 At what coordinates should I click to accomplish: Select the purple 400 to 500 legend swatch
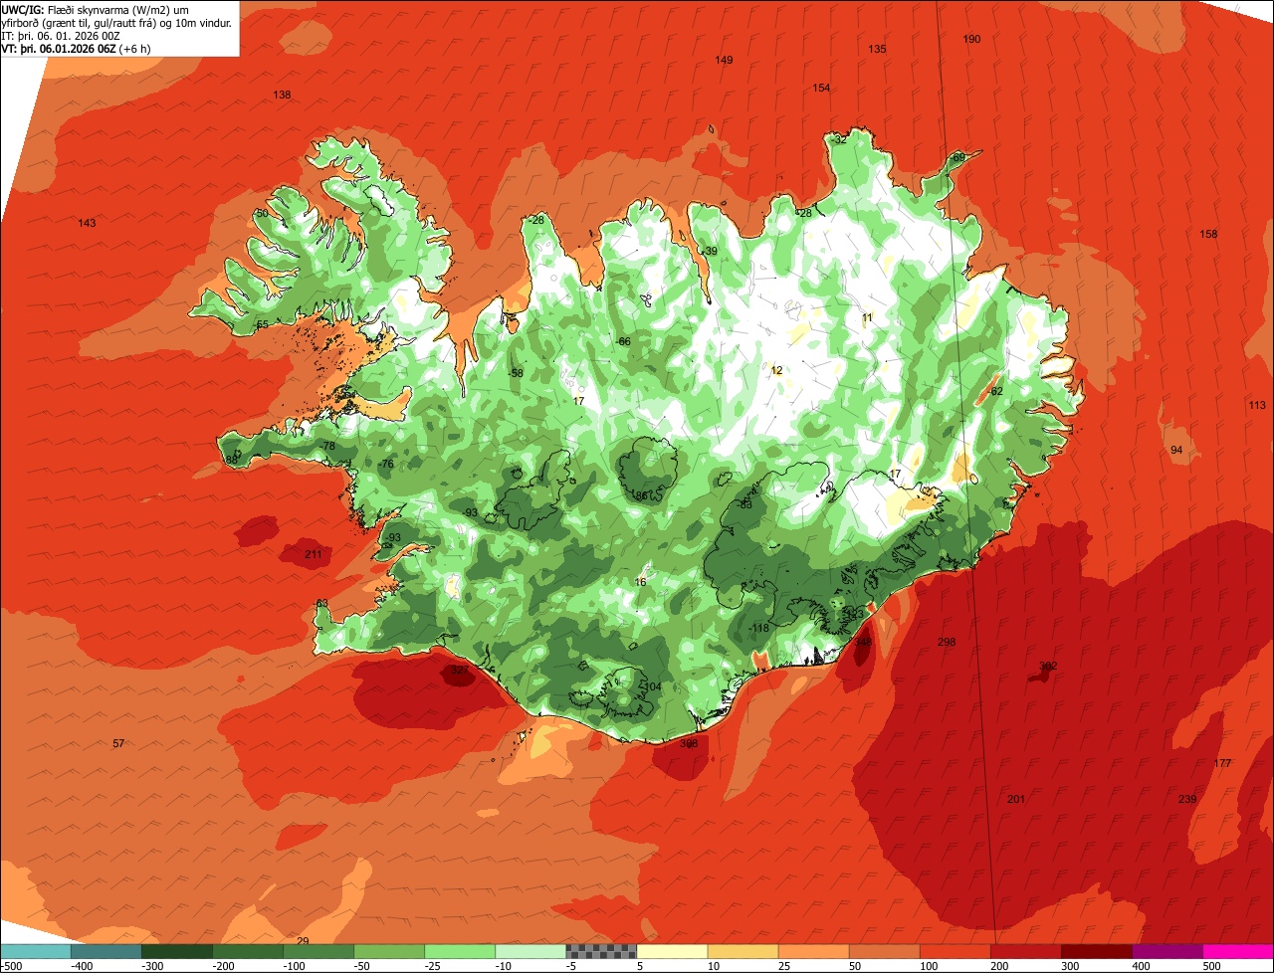click(x=1167, y=952)
